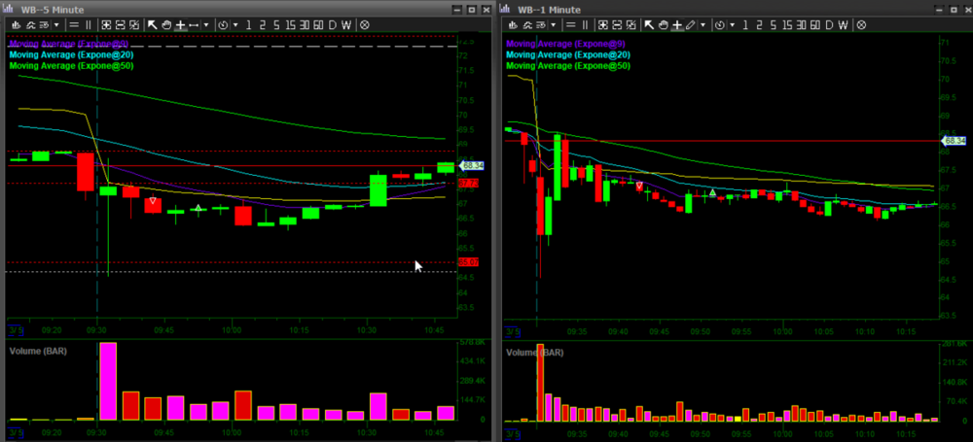This screenshot has height=442, width=973.
Task: Click Moving Average (Expone@50) label in 5 Minute chart
Action: click(71, 66)
